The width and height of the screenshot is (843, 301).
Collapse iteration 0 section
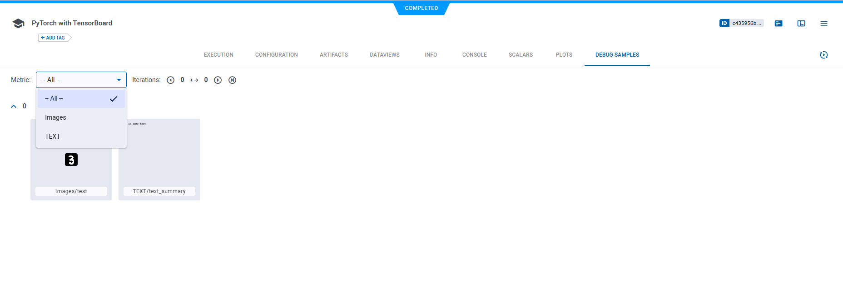[x=14, y=107]
